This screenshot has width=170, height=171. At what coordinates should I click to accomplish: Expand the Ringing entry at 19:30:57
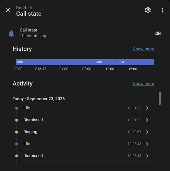(147, 132)
